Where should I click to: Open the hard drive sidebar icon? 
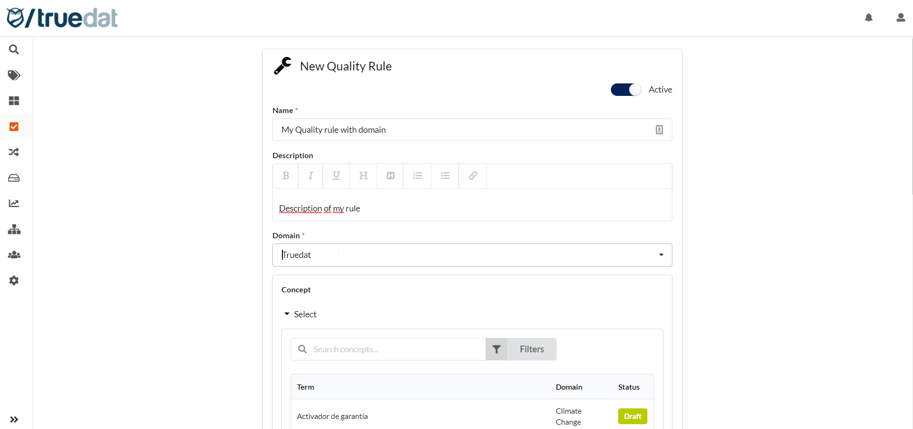click(x=14, y=178)
